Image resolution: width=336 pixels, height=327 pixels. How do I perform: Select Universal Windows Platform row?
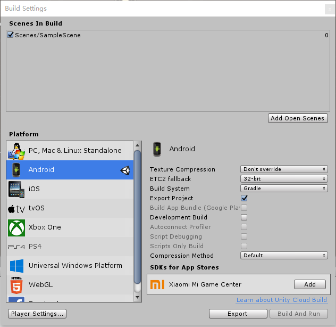tap(70, 266)
